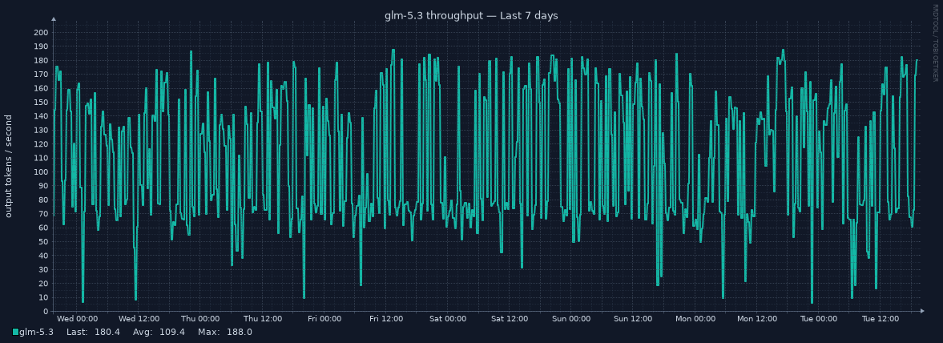Screen dimensions: 943x343
Task: Click the 'output tokens / second' axis label
Action: point(9,165)
